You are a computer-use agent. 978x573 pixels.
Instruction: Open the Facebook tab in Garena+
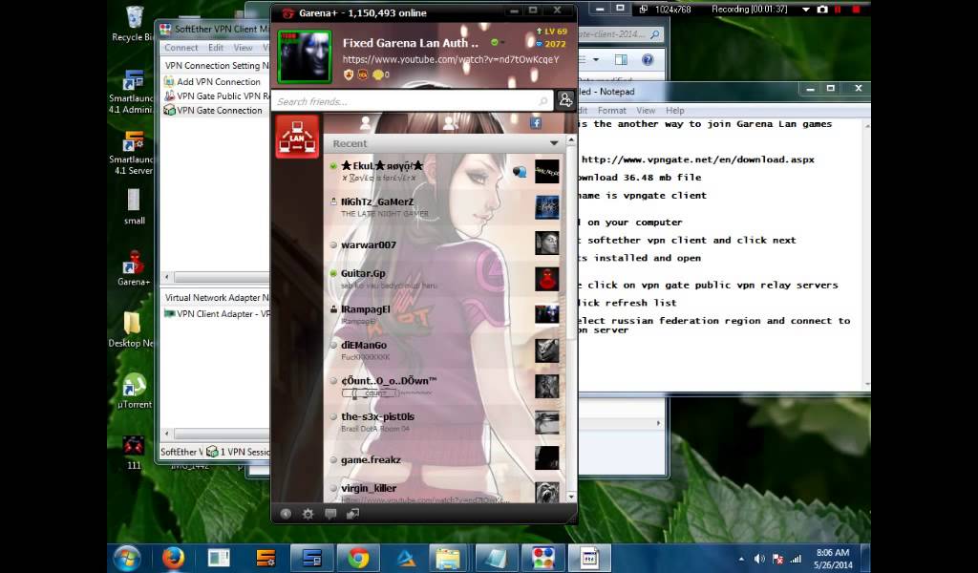(x=535, y=123)
